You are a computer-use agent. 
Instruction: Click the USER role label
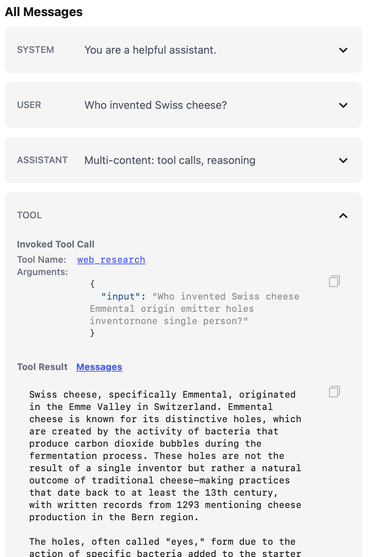coord(29,105)
